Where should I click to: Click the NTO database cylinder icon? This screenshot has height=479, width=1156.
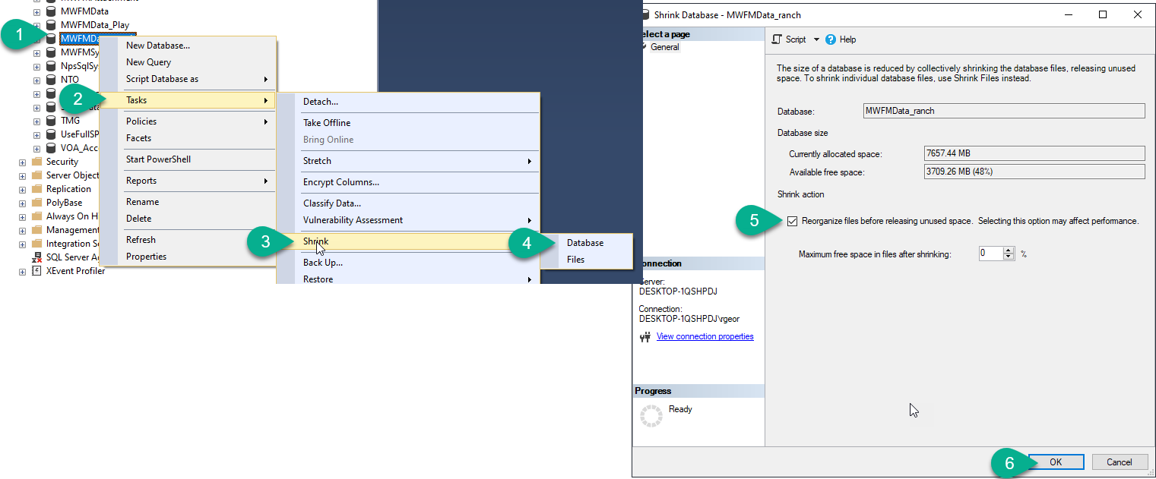[x=51, y=80]
